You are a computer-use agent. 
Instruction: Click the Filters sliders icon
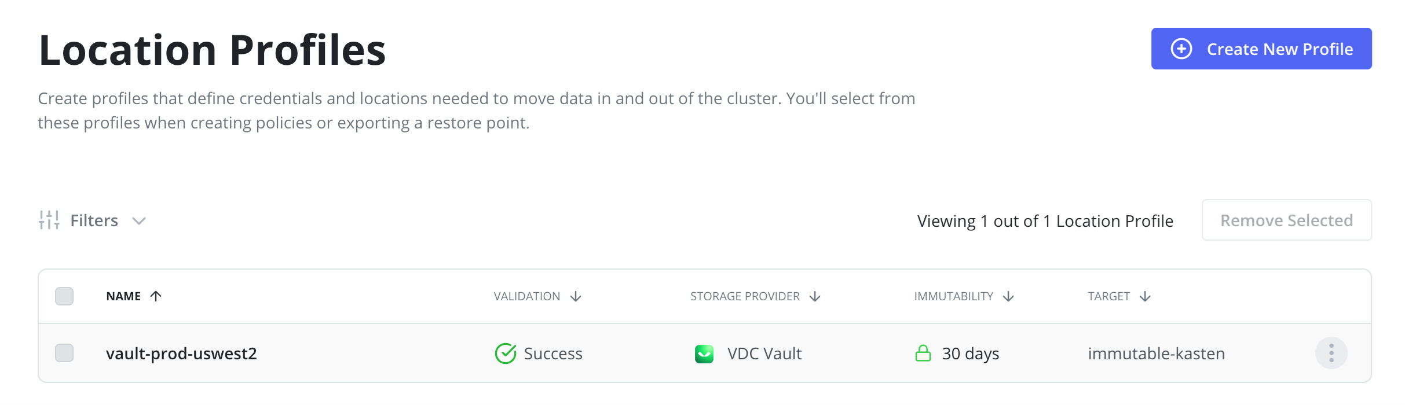tap(49, 220)
